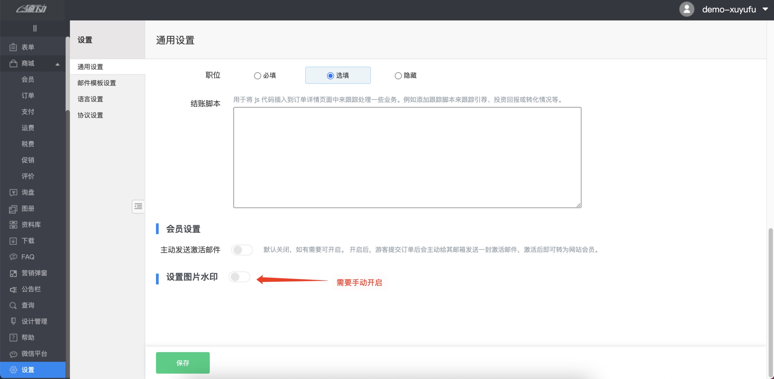The height and width of the screenshot is (379, 774).
Task: Open 邮件模板设置 settings tab
Action: click(x=97, y=83)
